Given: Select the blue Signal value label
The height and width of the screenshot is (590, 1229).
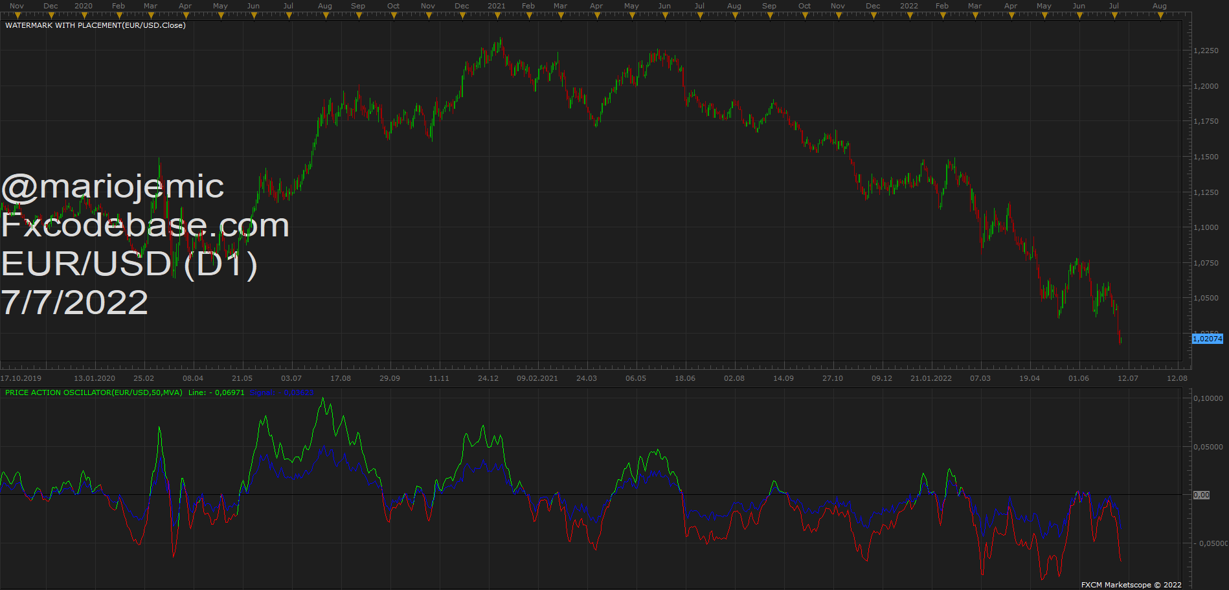Looking at the screenshot, I should (x=282, y=392).
